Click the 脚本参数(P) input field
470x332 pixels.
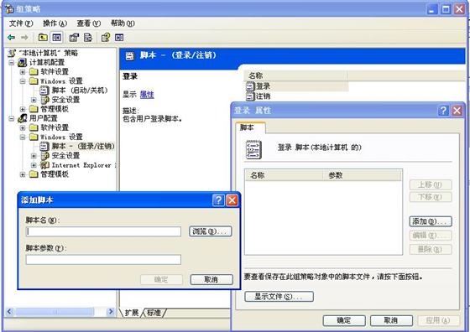pos(103,260)
